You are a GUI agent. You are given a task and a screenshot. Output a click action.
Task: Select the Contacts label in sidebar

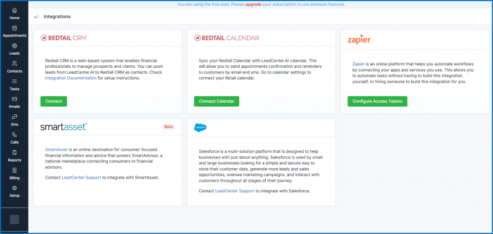14,71
